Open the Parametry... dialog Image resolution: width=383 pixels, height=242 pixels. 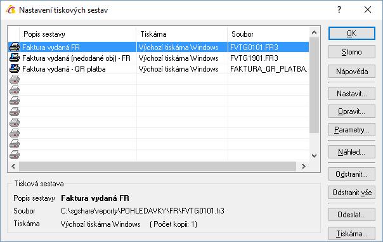pyautogui.click(x=352, y=129)
